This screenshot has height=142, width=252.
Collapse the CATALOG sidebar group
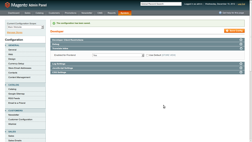25,85
